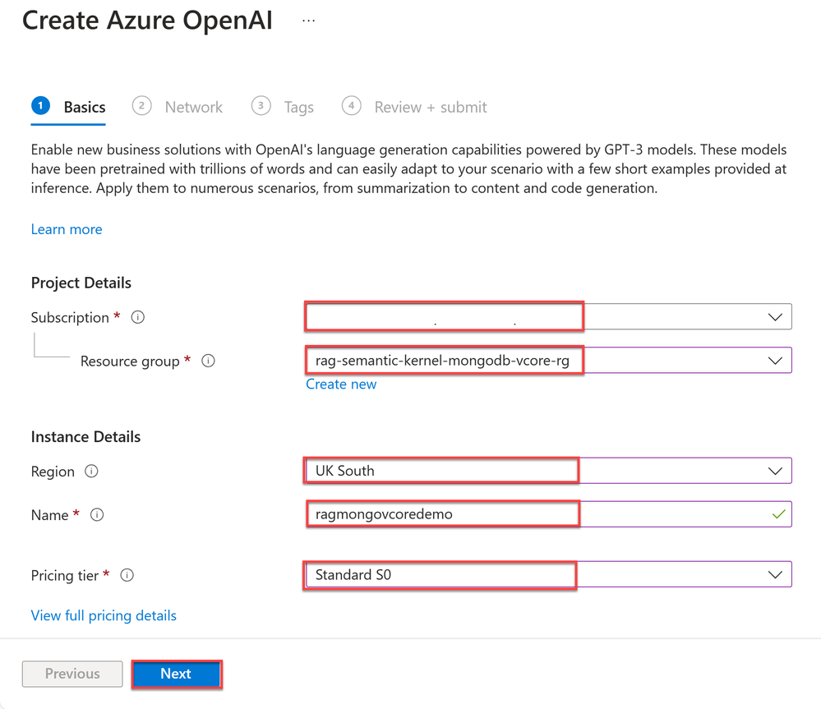
Task: Select the Basics tab
Action: click(x=68, y=108)
